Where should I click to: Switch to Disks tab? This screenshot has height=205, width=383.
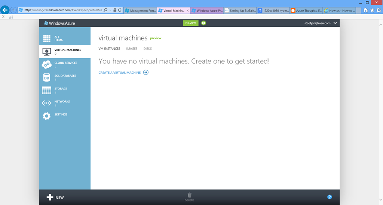(147, 48)
